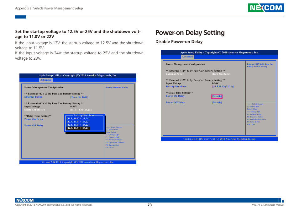Click the 'Copyright © 2012 NEXCOM International' footer text
The height and width of the screenshot is (211, 299).
54,205
